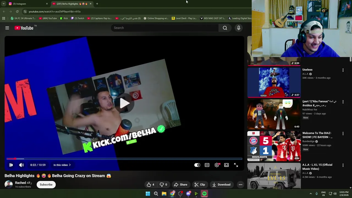Open a new browser tab

click(97, 4)
